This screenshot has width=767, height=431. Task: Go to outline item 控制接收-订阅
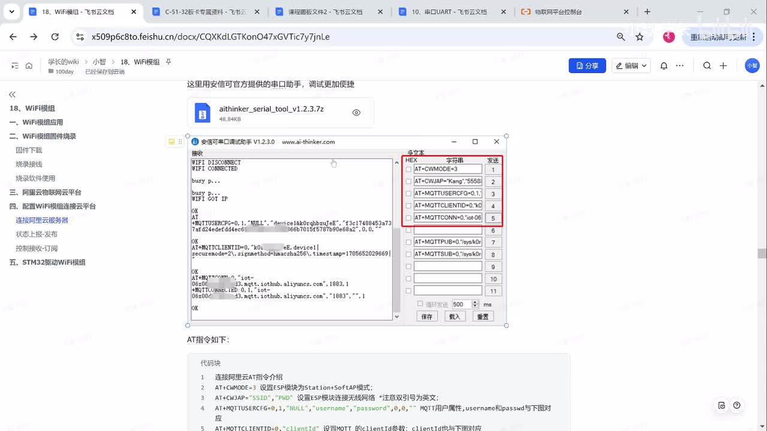pyautogui.click(x=37, y=248)
